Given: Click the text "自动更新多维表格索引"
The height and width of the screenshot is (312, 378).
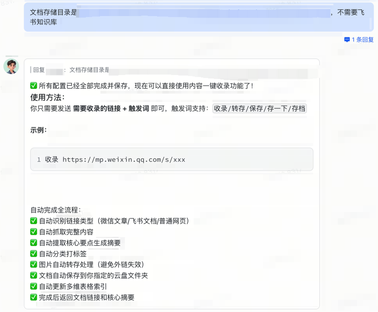Looking at the screenshot, I should pos(73,286).
